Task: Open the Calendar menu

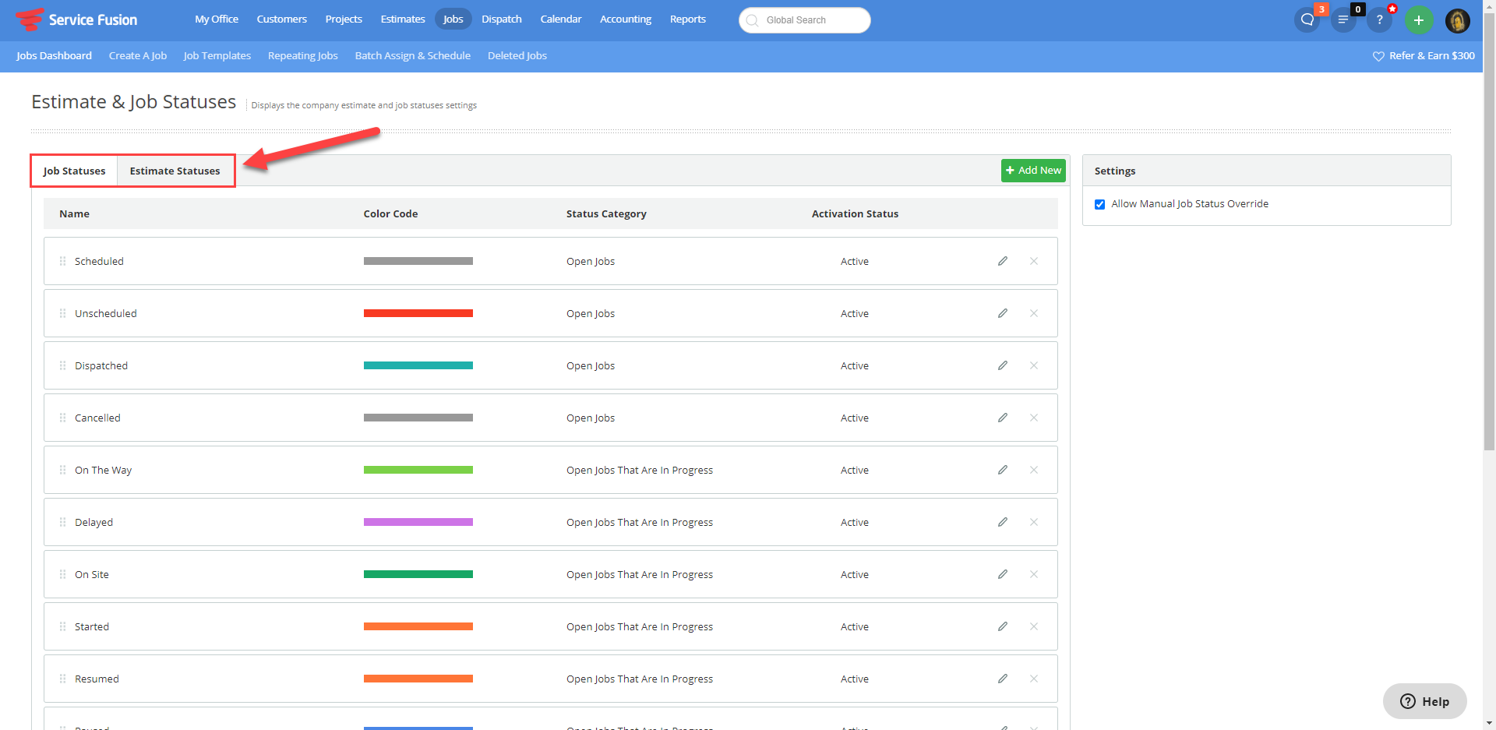Action: 561,19
